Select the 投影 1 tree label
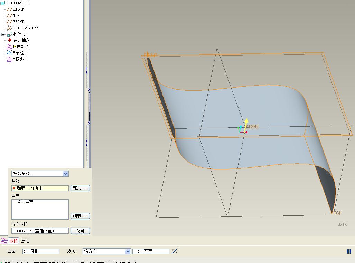Image resolution: width=355 pixels, height=263 pixels. (21, 59)
